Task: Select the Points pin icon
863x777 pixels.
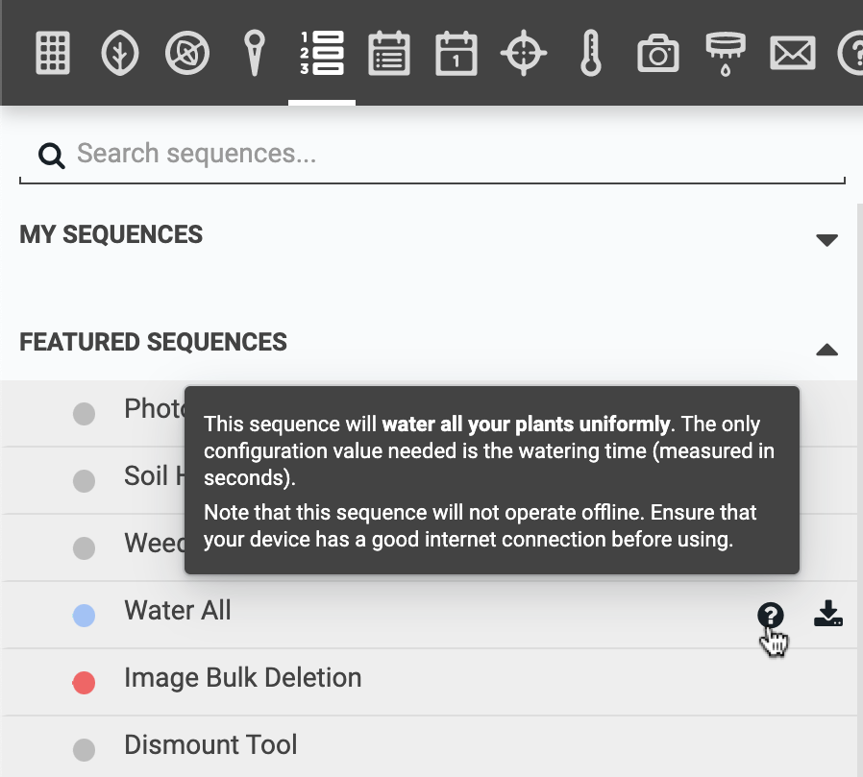Action: tap(254, 53)
